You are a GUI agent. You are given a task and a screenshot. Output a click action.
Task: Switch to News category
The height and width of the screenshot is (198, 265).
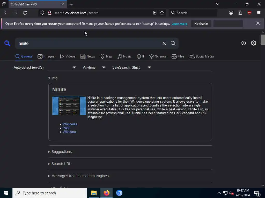click(87, 56)
